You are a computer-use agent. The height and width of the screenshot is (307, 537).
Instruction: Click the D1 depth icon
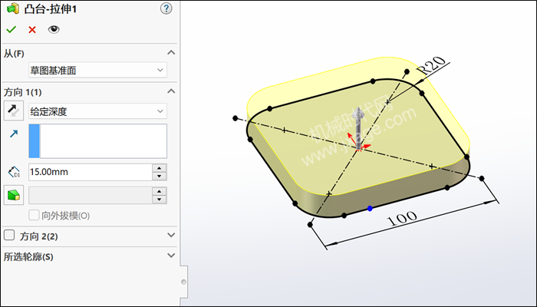[x=13, y=173]
